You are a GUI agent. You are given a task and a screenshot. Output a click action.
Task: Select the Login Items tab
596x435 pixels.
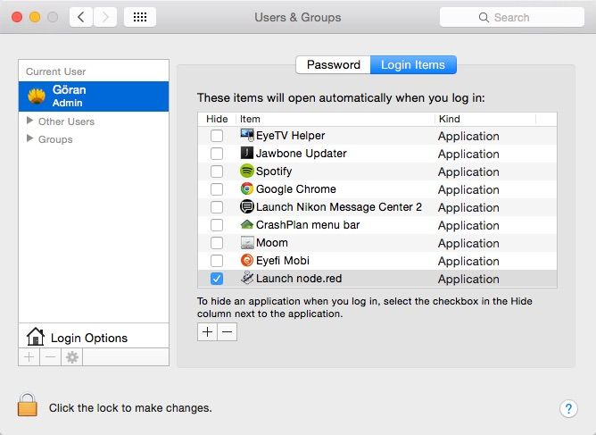tap(413, 64)
